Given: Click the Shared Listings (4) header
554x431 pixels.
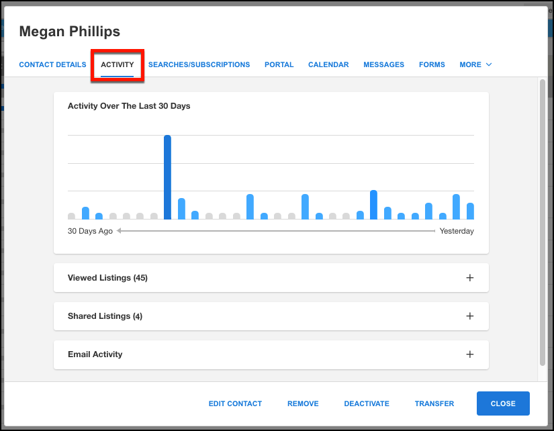Looking at the screenshot, I should pos(105,316).
